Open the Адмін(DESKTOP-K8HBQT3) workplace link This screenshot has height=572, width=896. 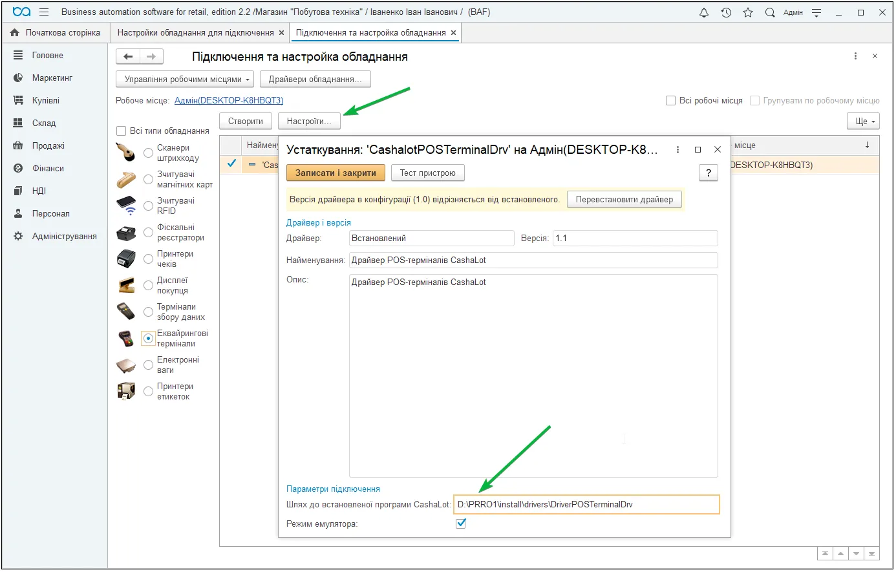click(x=229, y=100)
